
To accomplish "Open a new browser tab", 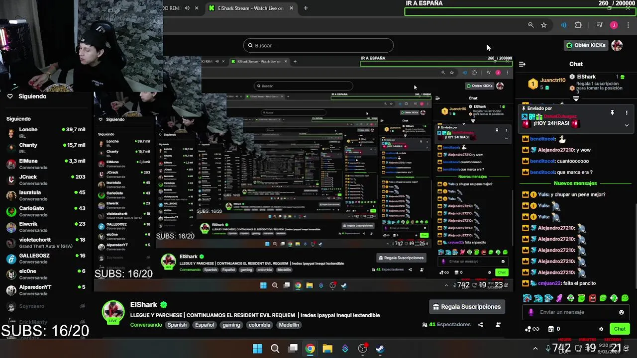I will click(x=306, y=8).
